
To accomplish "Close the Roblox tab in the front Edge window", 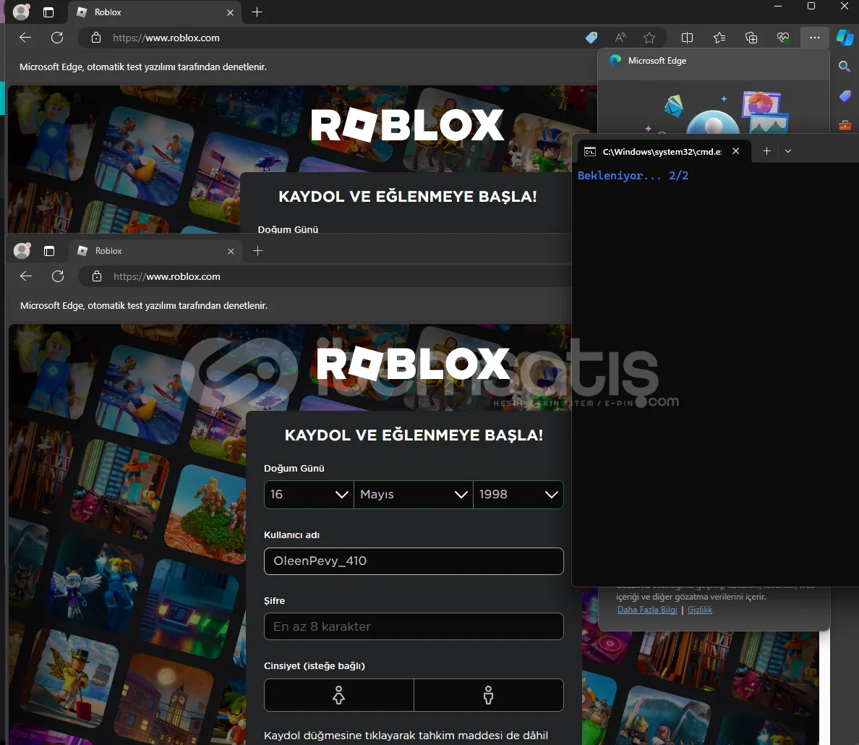I will 231,251.
